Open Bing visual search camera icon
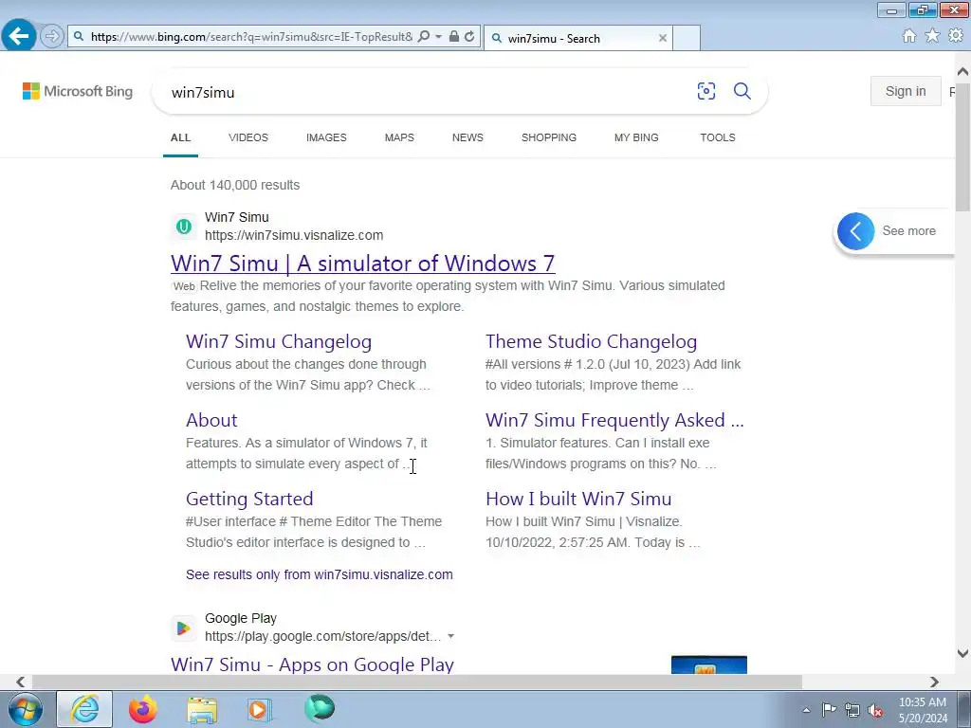Screen dimensions: 971x728 coord(705,91)
